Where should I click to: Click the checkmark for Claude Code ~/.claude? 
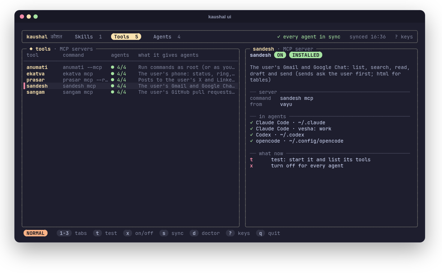click(252, 122)
